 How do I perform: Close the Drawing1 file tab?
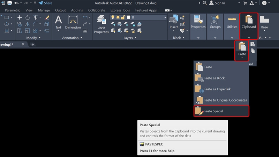coord(23,44)
